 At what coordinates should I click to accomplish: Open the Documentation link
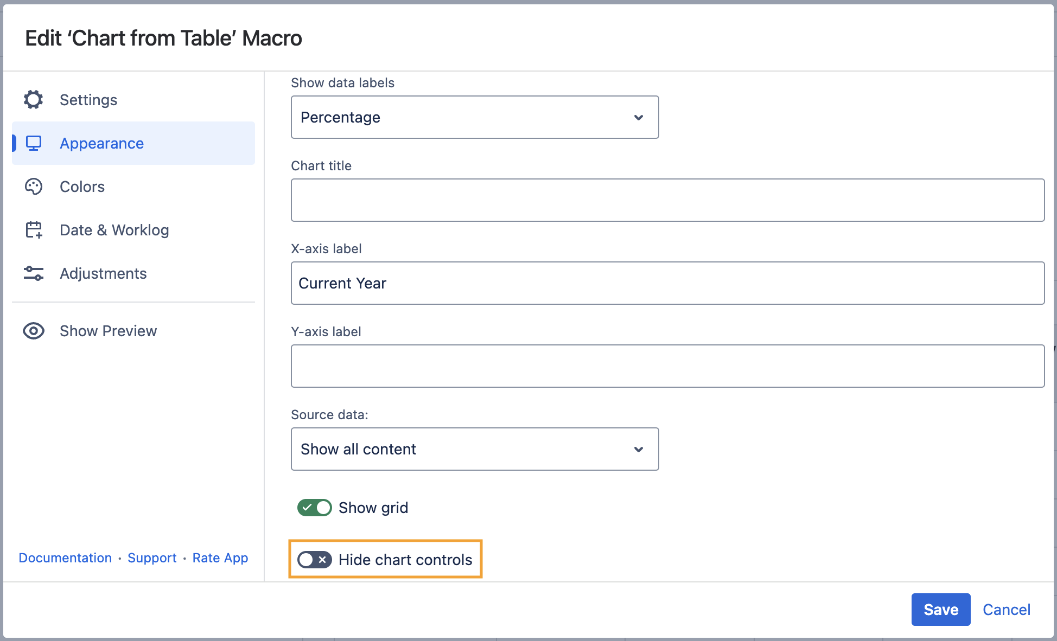(65, 558)
